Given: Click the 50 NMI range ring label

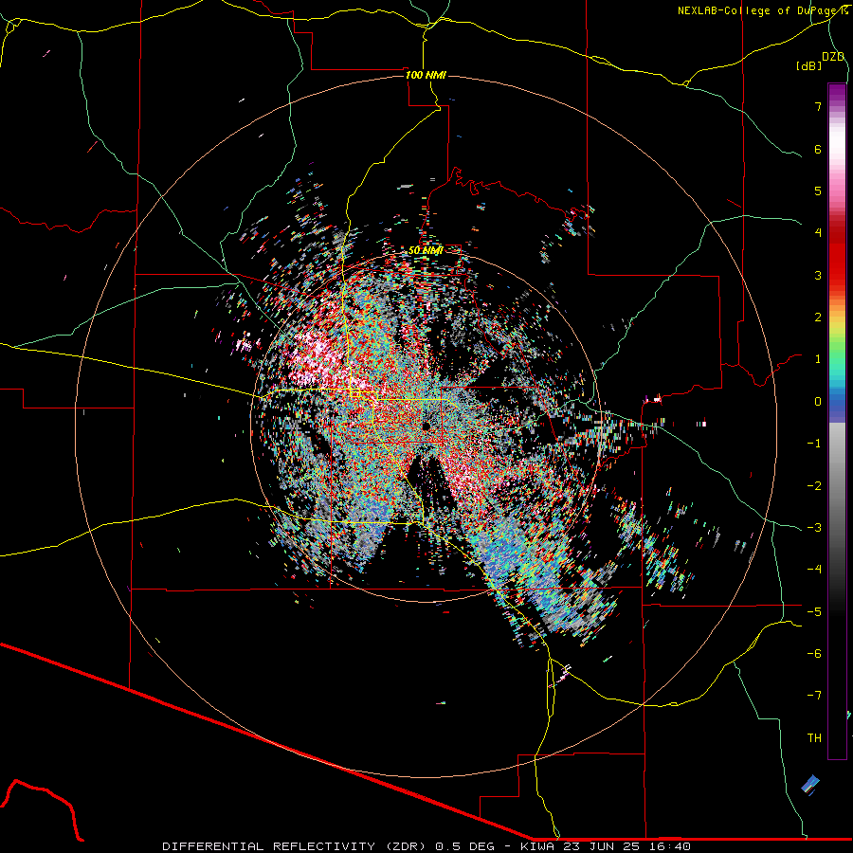Looking at the screenshot, I should click(426, 250).
